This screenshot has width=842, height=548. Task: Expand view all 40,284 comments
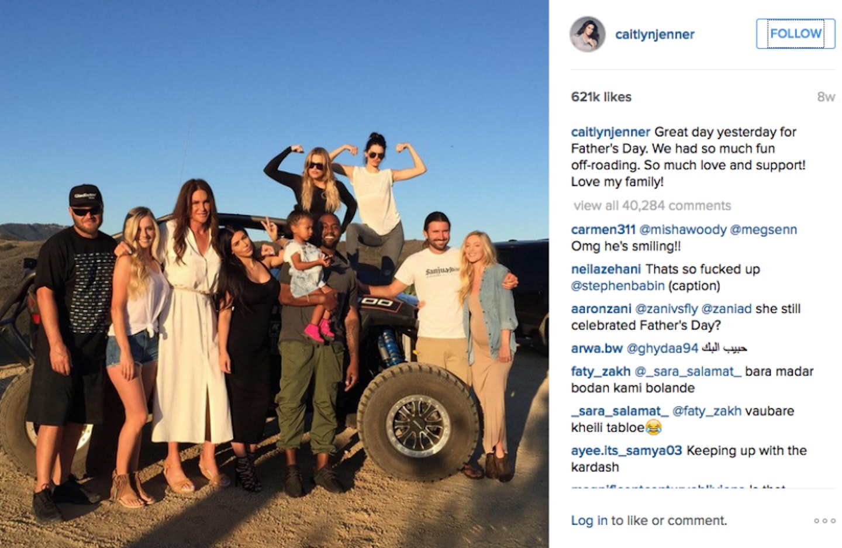tap(652, 206)
